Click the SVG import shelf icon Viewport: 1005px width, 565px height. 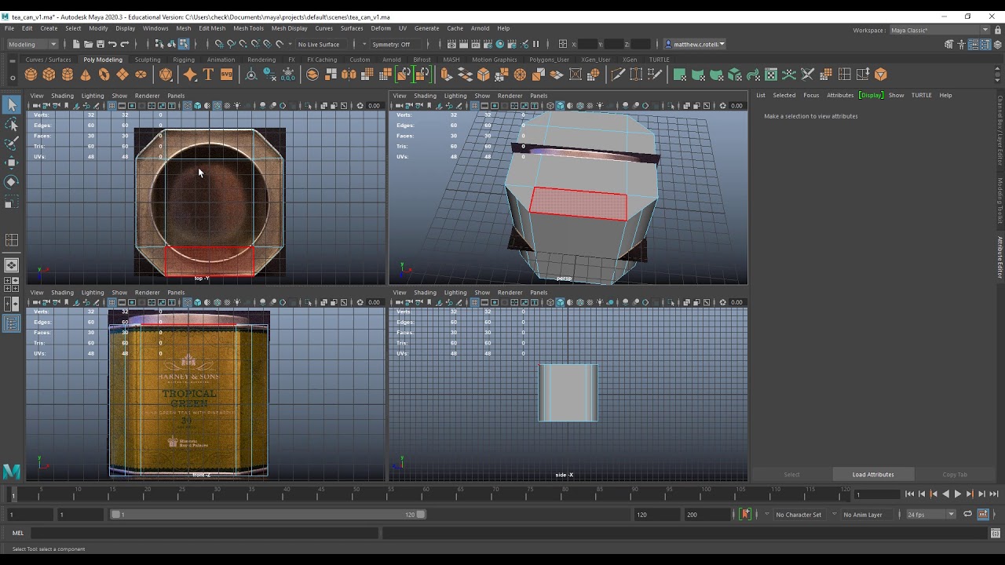(x=226, y=75)
